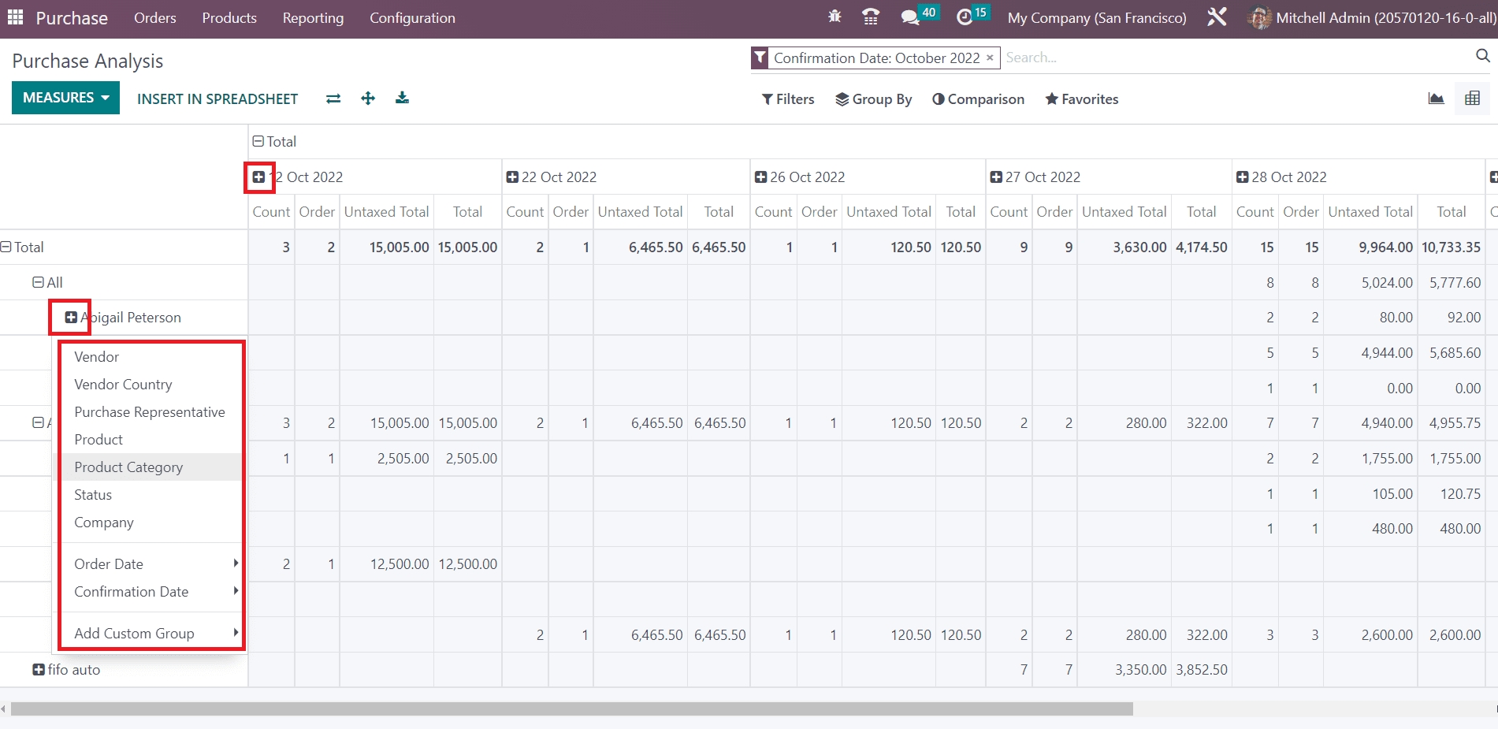Viewport: 1498px width, 729px height.
Task: Click the expand all icon
Action: point(368,99)
